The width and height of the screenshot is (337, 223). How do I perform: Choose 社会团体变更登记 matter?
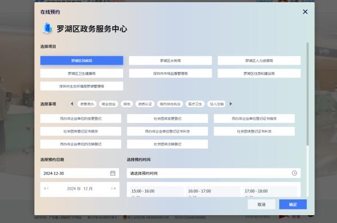167,119
